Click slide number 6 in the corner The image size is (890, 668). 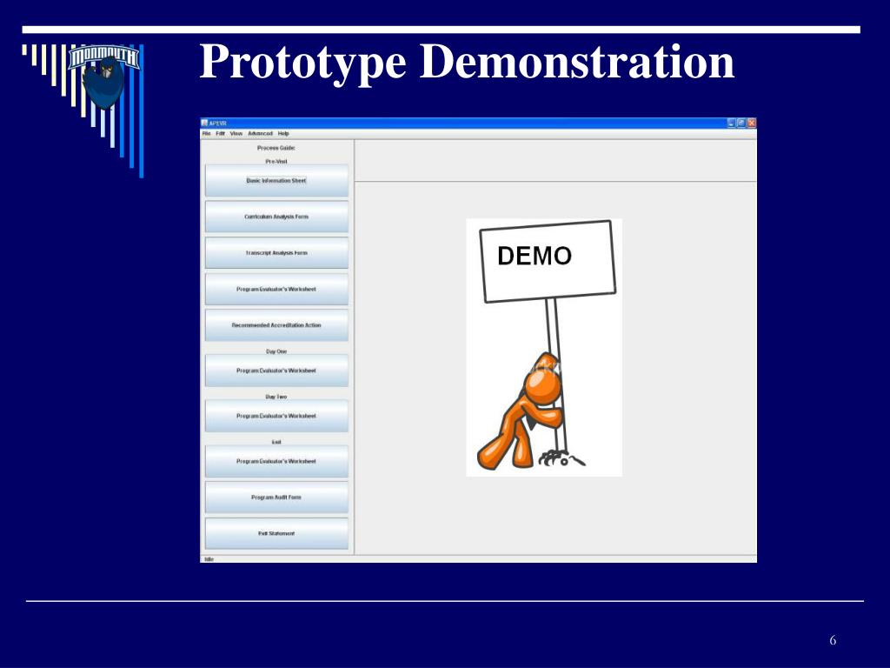click(x=833, y=640)
